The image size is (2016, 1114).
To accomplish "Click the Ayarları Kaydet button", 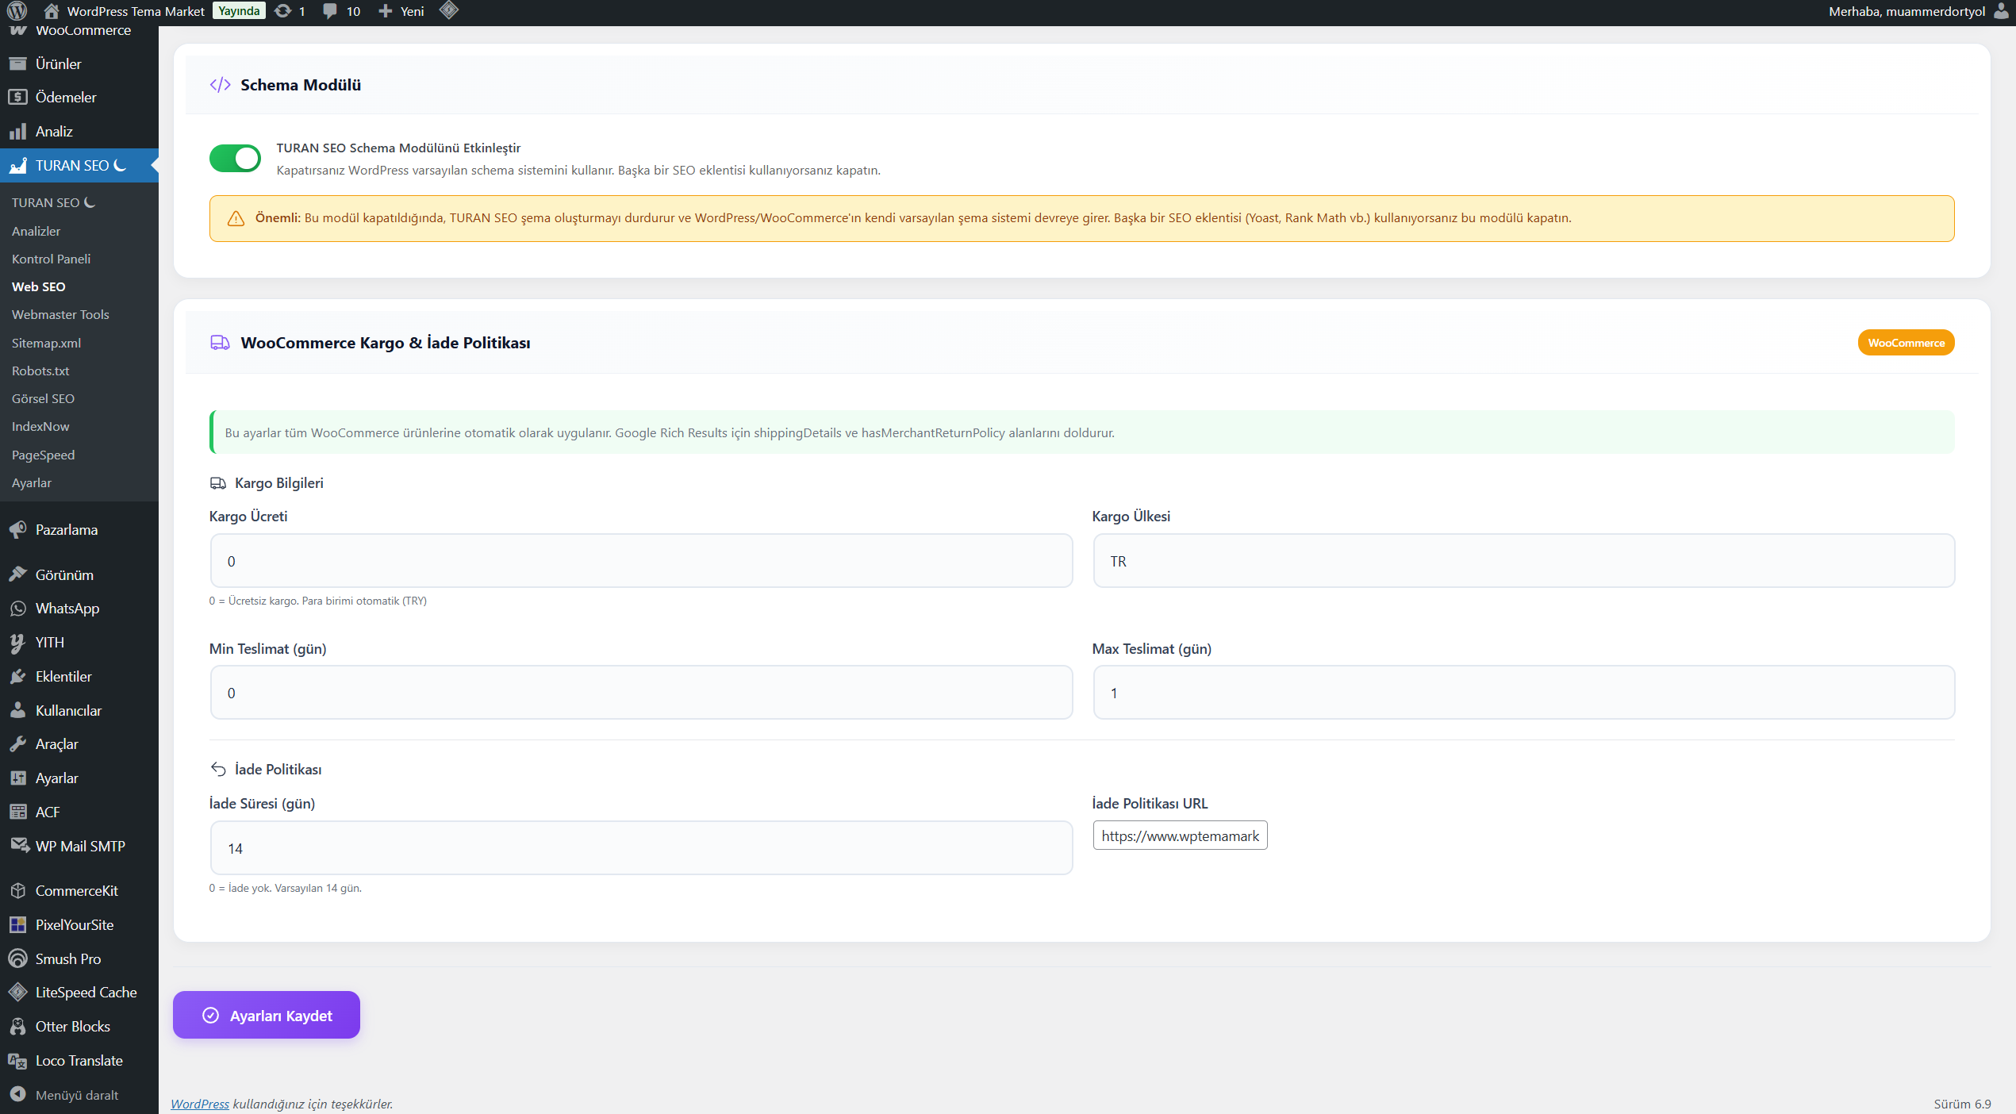I will (x=267, y=1015).
